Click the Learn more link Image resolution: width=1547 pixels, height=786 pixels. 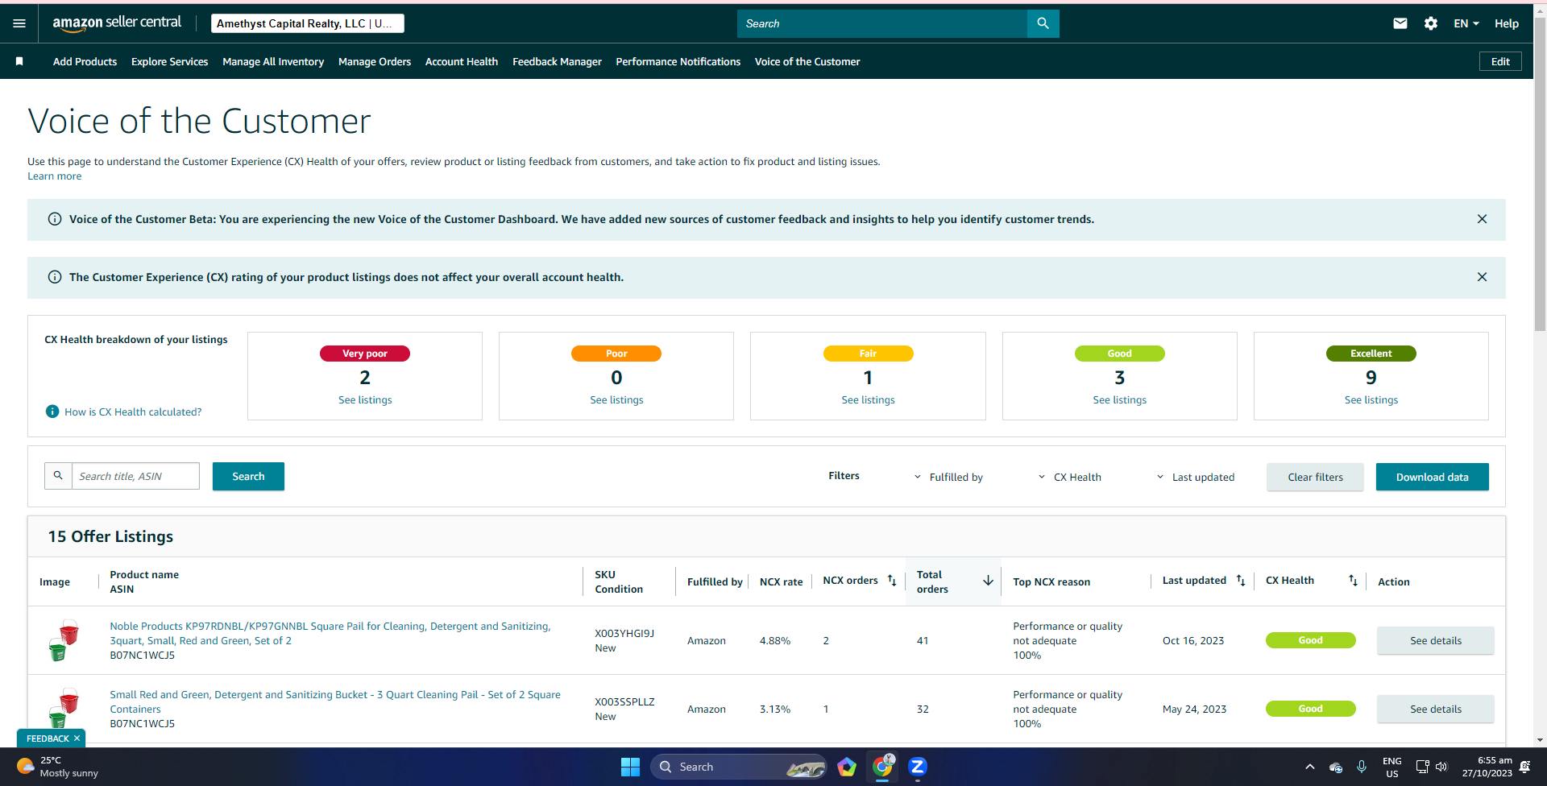pos(54,176)
